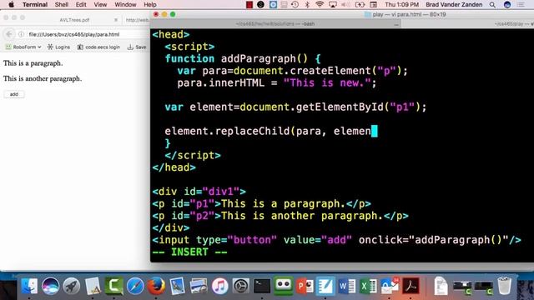Click the battery charging menu bar icon
The width and height of the screenshot is (534, 300).
pyautogui.click(x=360, y=4)
